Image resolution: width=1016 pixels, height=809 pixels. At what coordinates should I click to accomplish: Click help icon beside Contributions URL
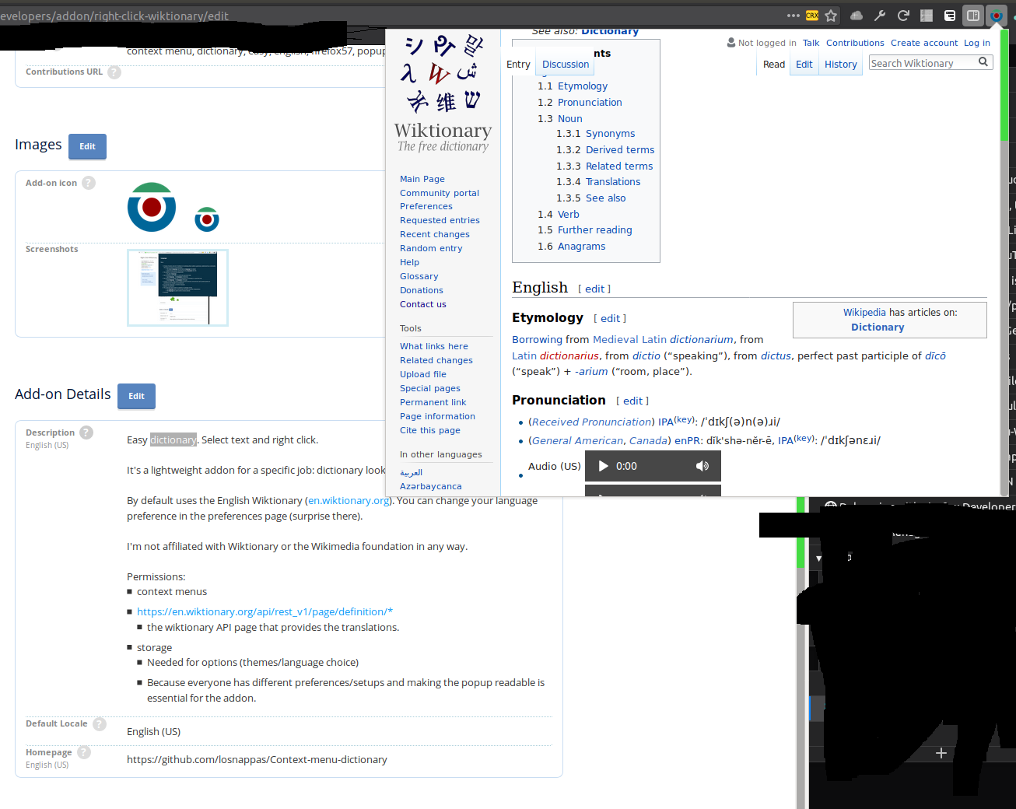[x=114, y=72]
